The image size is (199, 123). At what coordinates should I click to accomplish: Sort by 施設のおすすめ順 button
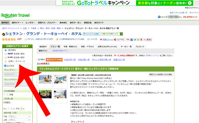(54, 60)
